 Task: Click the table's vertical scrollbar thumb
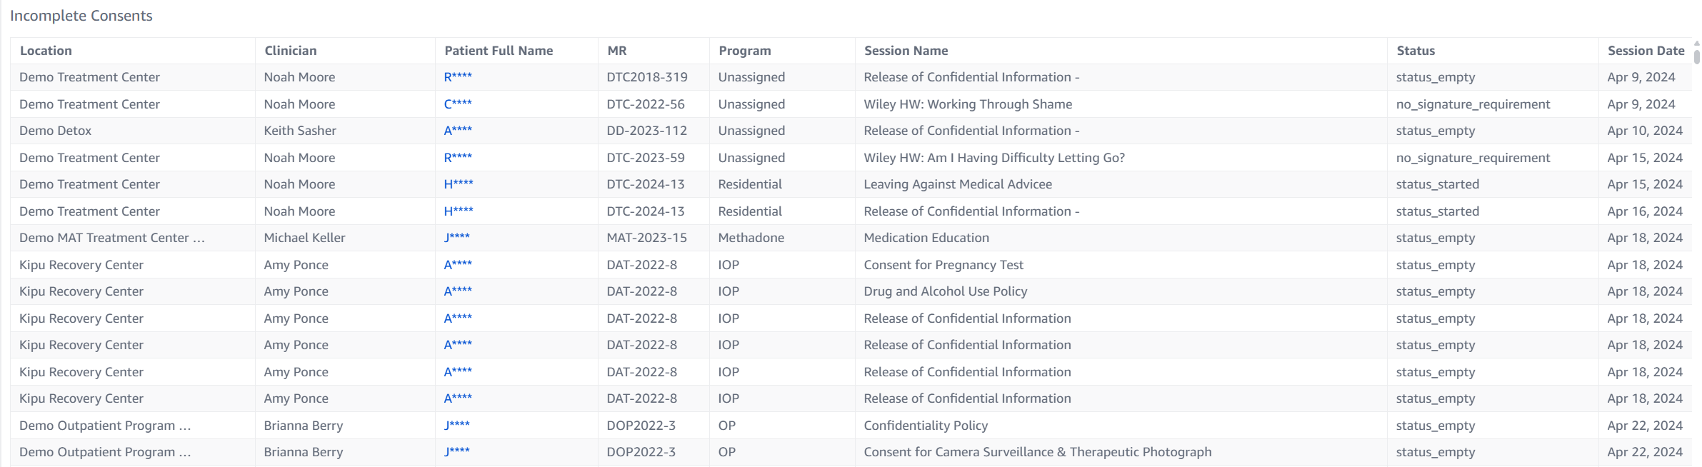(x=1696, y=56)
